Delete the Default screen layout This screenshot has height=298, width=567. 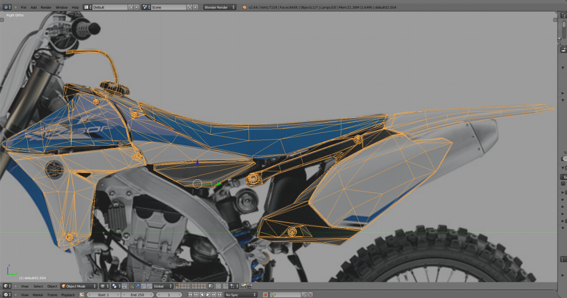click(137, 7)
